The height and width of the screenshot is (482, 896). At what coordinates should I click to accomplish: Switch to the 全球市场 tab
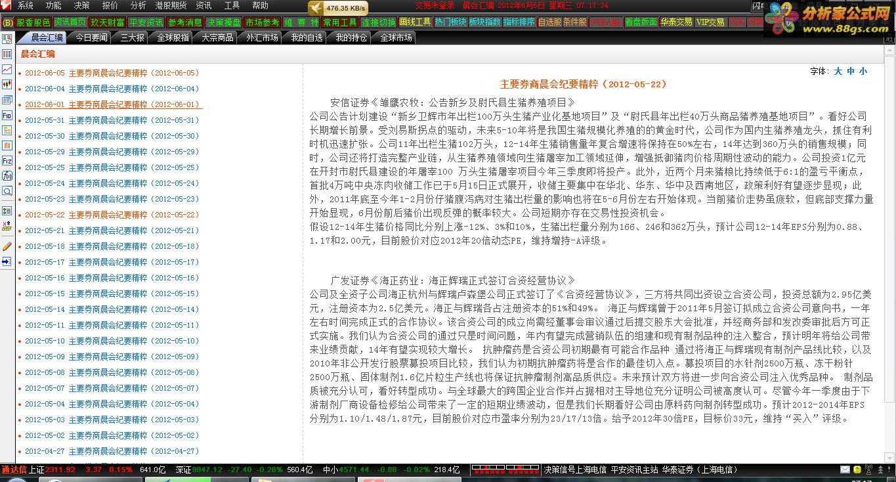(x=396, y=37)
